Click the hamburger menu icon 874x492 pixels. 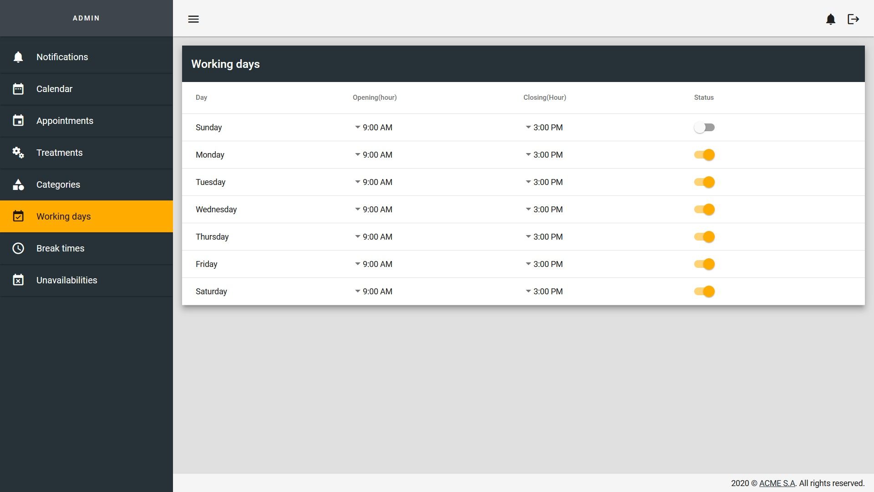coord(193,19)
